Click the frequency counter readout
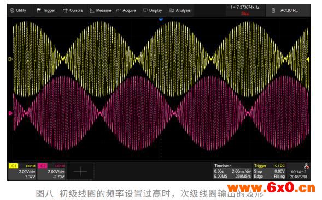The width and height of the screenshot is (322, 200). pos(245,7)
